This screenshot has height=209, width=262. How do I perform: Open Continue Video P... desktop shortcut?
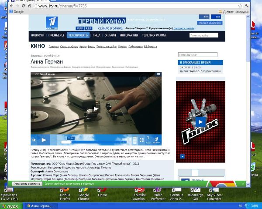tap(176, 194)
